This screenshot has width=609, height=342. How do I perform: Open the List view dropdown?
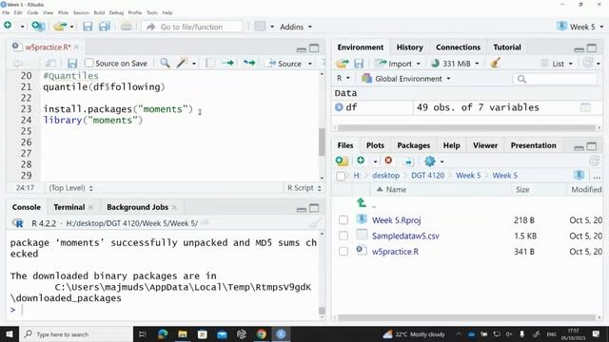point(557,64)
